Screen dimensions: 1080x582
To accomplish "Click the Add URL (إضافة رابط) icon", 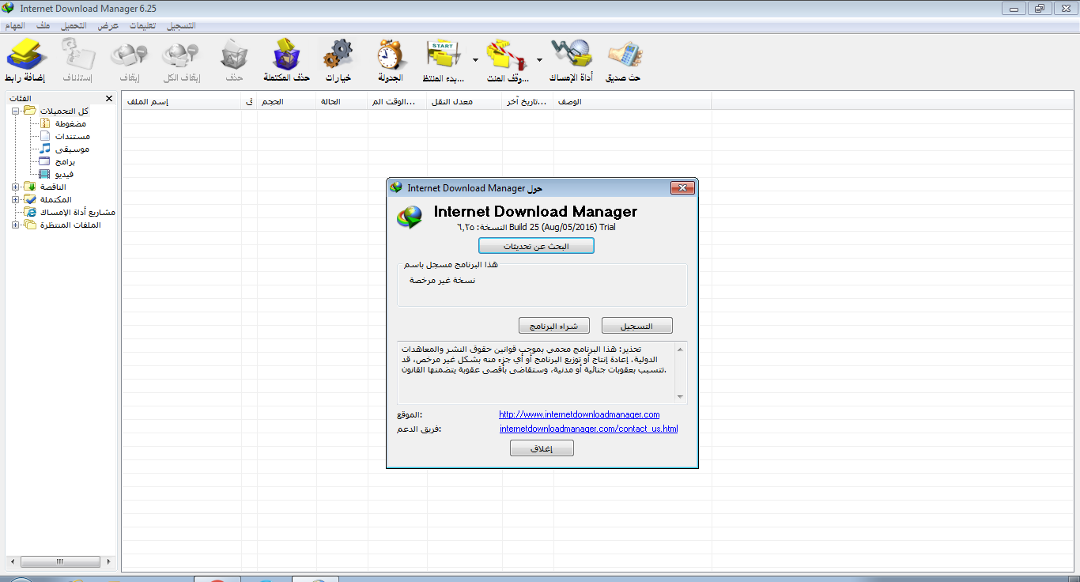I will point(26,55).
